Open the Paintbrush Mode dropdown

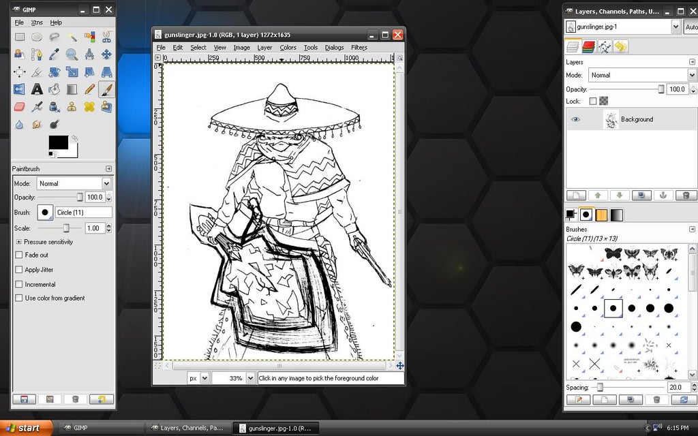pos(74,183)
